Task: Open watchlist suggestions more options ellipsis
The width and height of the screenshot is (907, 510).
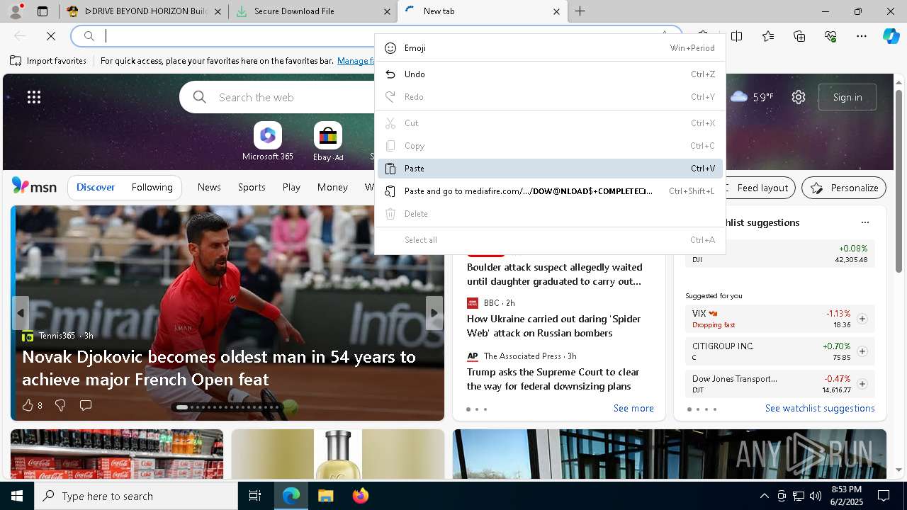Action: point(864,222)
